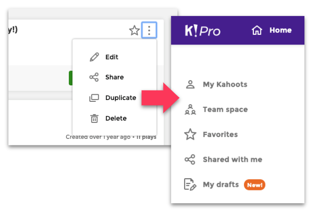Click the Duplicate icon in context menu
Image resolution: width=311 pixels, height=213 pixels.
(x=94, y=98)
